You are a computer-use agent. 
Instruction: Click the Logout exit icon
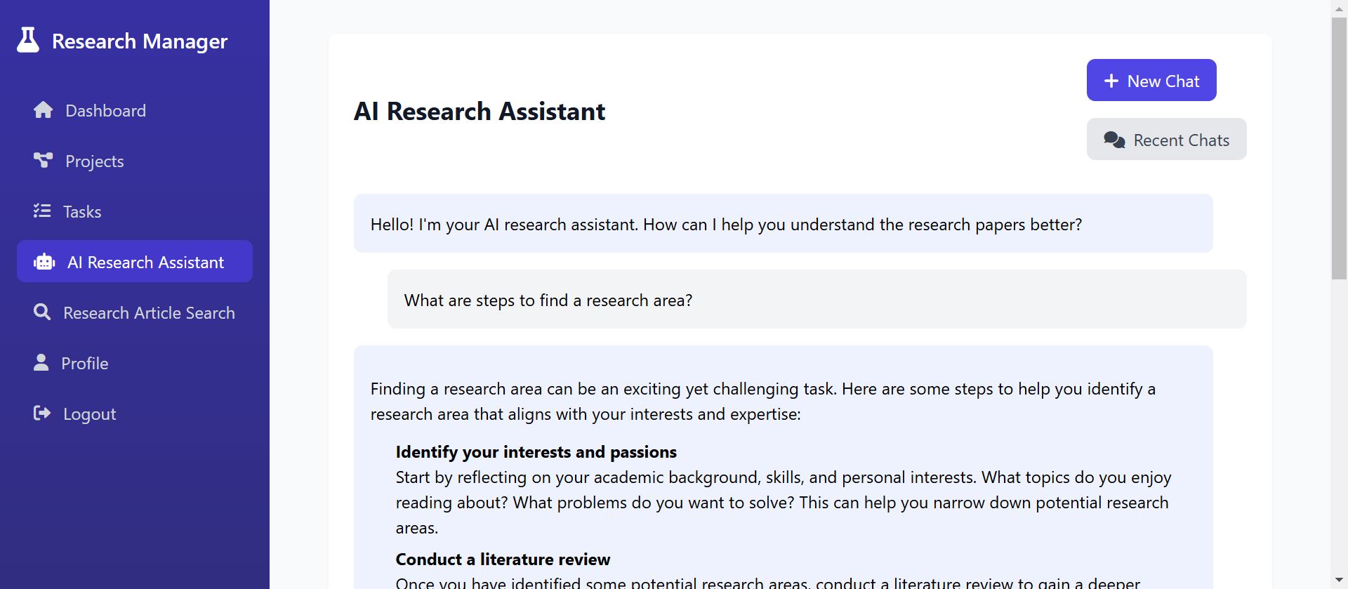point(42,413)
